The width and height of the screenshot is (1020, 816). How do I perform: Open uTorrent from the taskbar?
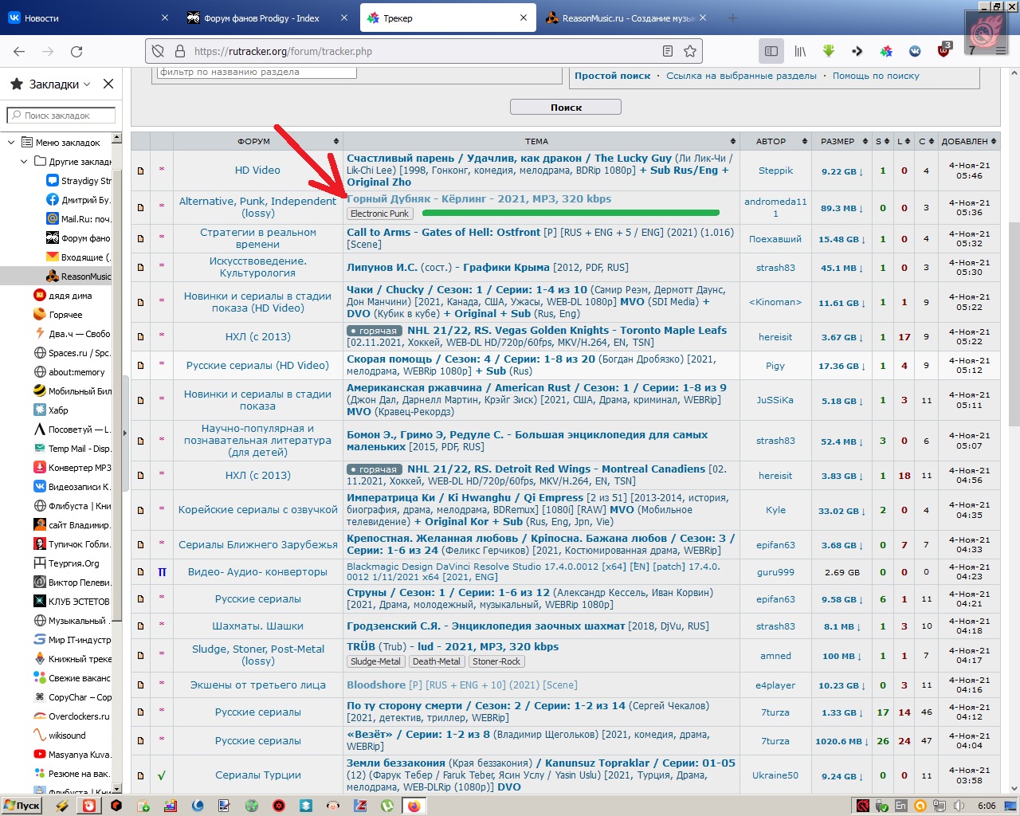point(387,806)
